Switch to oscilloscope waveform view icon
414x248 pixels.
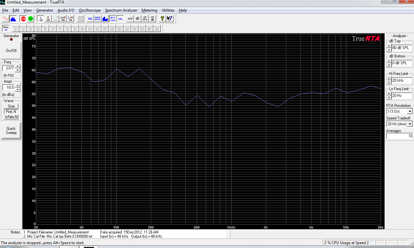[5, 19]
